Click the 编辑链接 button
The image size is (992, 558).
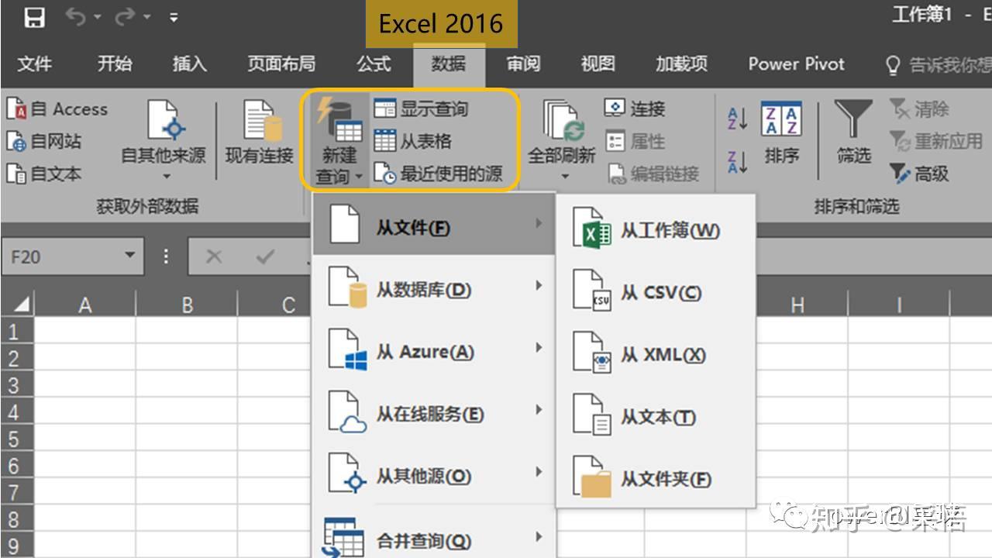coord(653,174)
